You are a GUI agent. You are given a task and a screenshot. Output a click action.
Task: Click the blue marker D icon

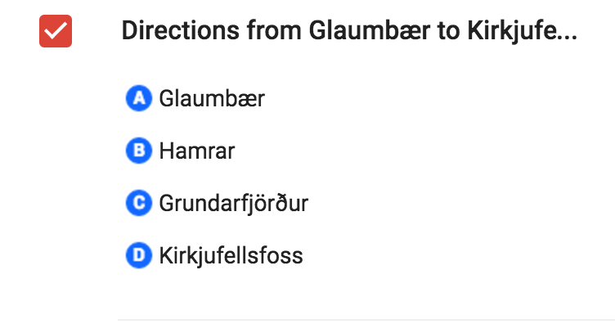point(139,255)
